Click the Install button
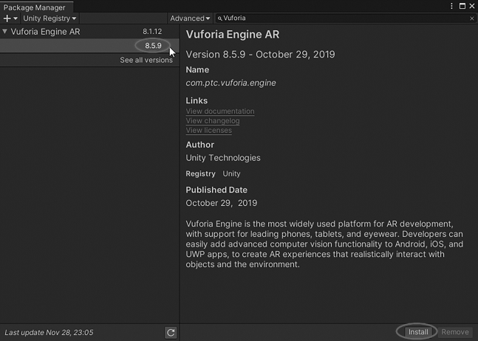The width and height of the screenshot is (478, 341). click(x=418, y=332)
